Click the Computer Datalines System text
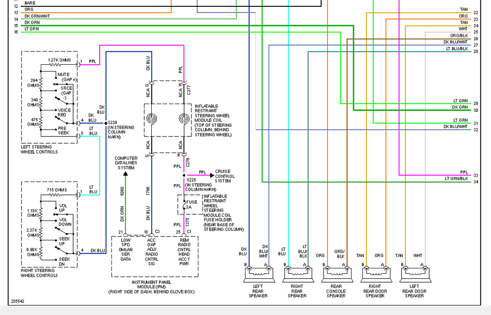 pos(126,163)
